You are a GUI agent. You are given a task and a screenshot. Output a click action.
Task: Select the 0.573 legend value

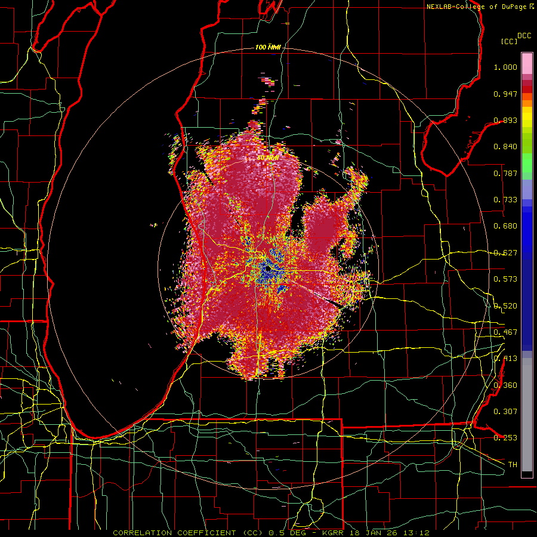pyautogui.click(x=505, y=279)
